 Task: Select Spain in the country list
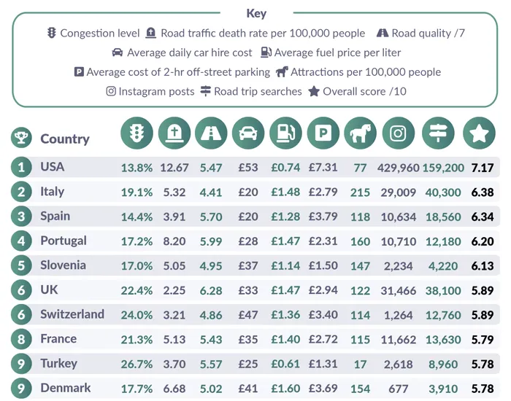[x=55, y=216]
